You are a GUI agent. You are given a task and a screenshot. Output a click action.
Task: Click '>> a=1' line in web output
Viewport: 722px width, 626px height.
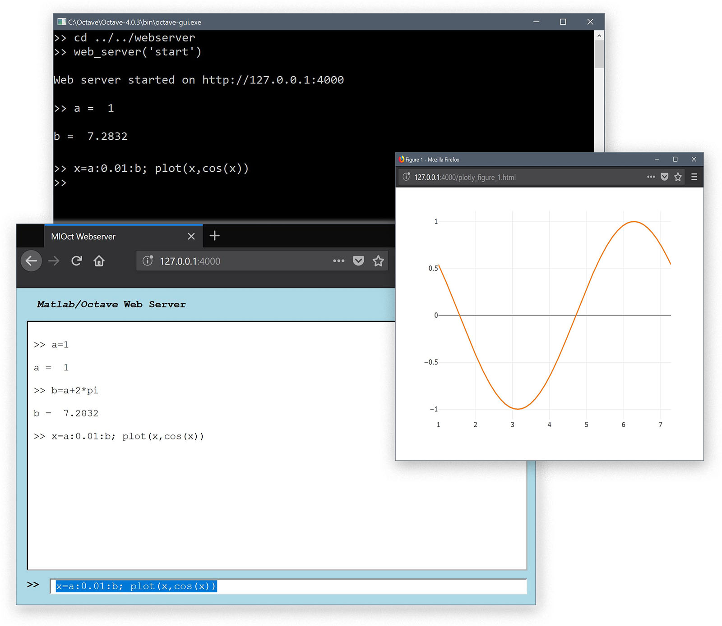(x=51, y=345)
